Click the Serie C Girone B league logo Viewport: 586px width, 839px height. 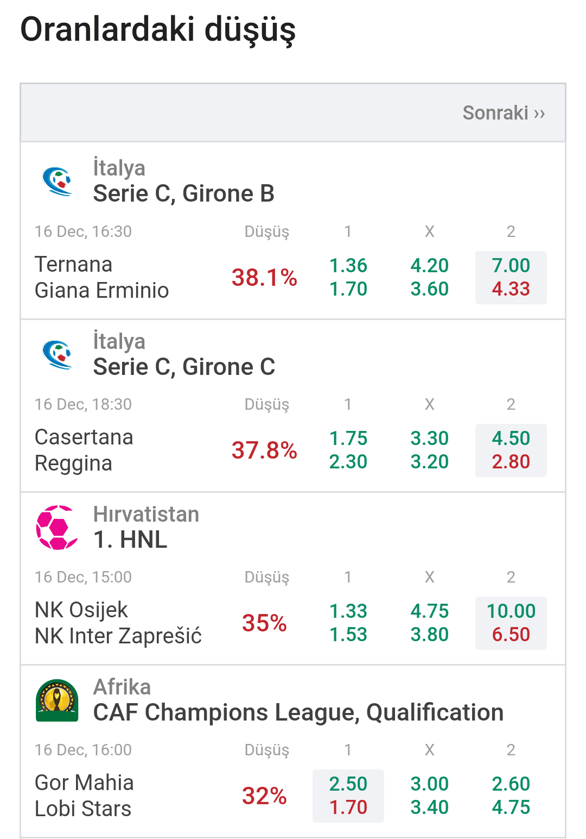(x=58, y=181)
